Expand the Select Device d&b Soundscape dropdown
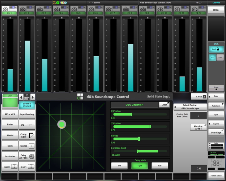This screenshot has height=181, width=226. 190,107
